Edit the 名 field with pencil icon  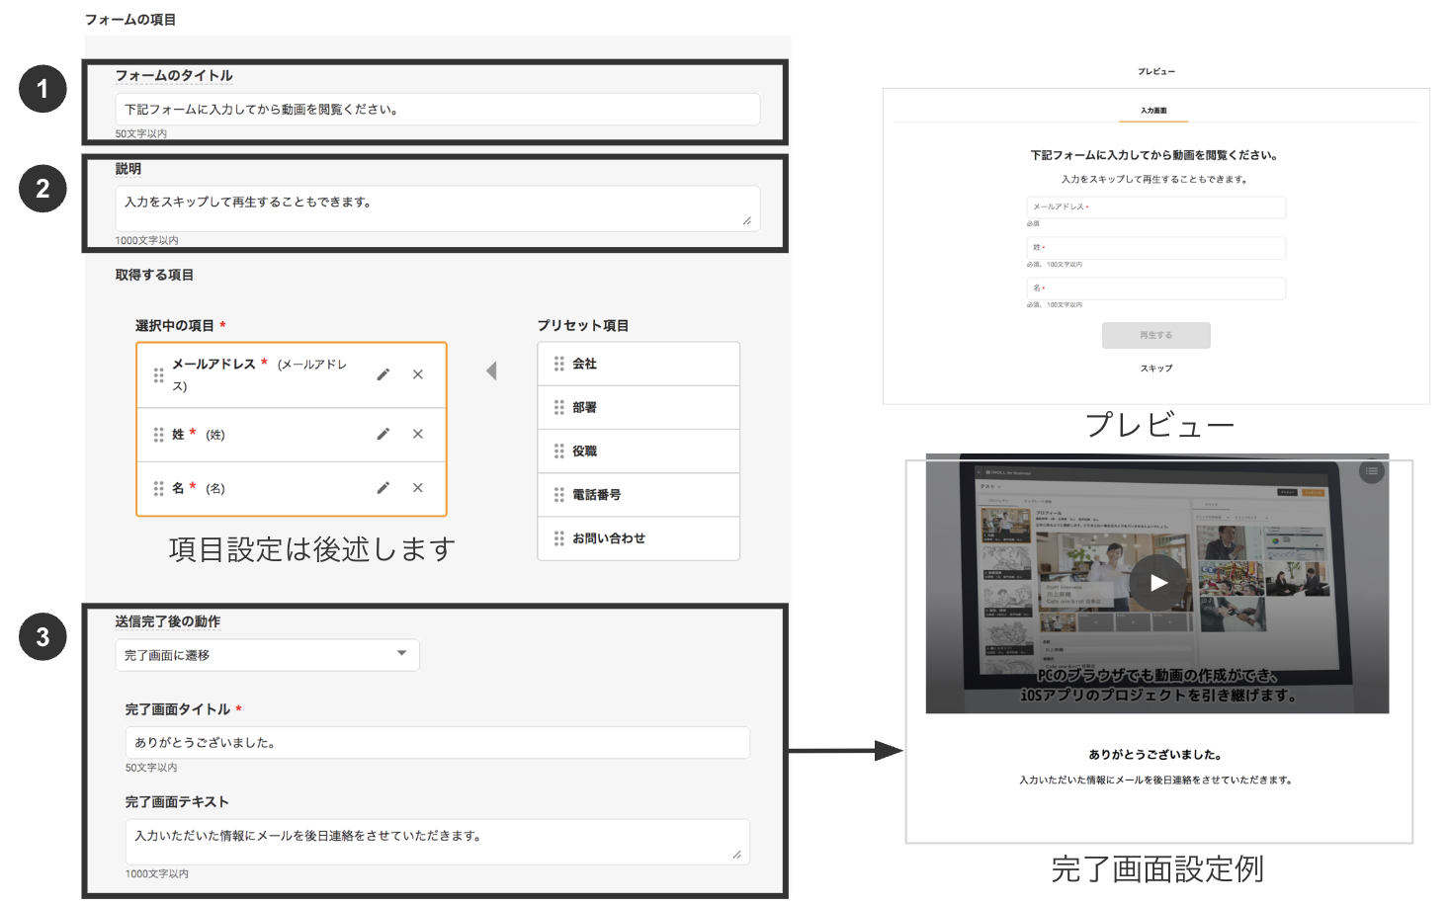(384, 487)
